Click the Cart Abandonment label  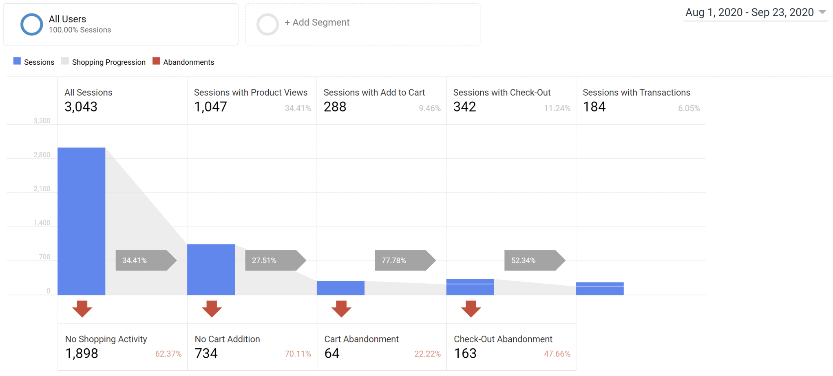[361, 339]
